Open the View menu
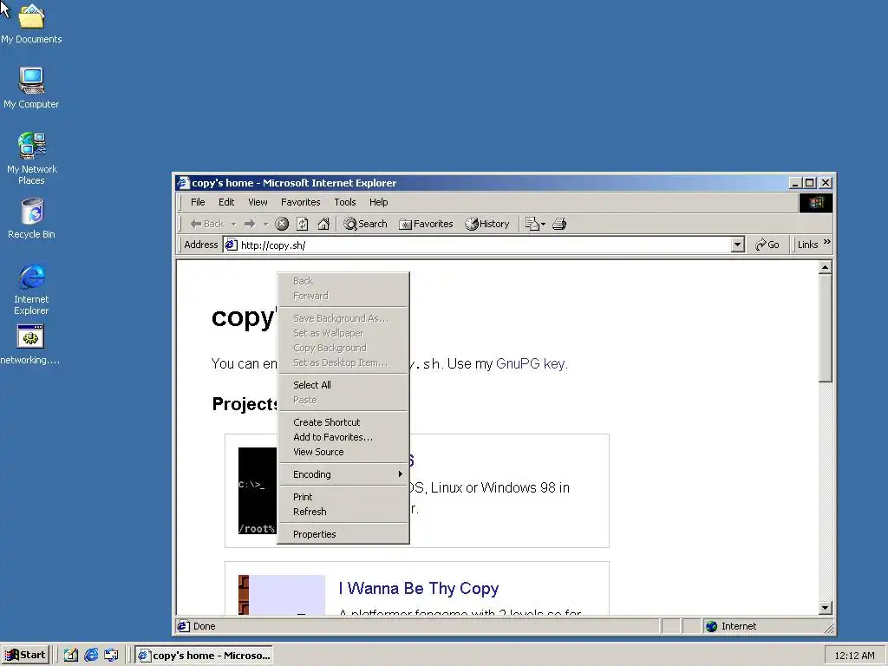Screen dimensions: 888x666 [258, 202]
